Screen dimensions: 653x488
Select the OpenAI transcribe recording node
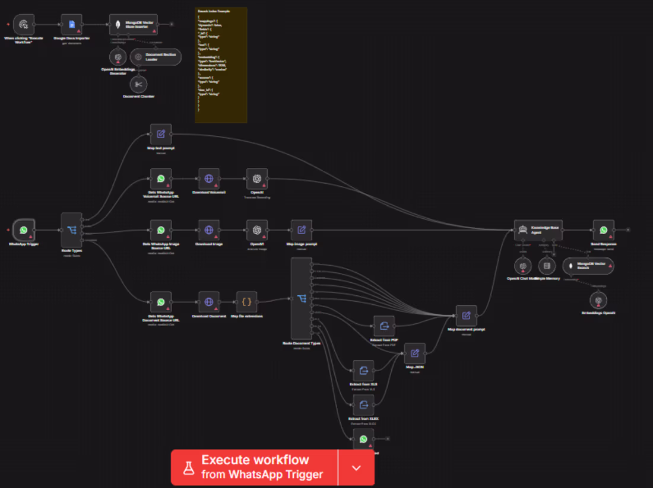257,179
